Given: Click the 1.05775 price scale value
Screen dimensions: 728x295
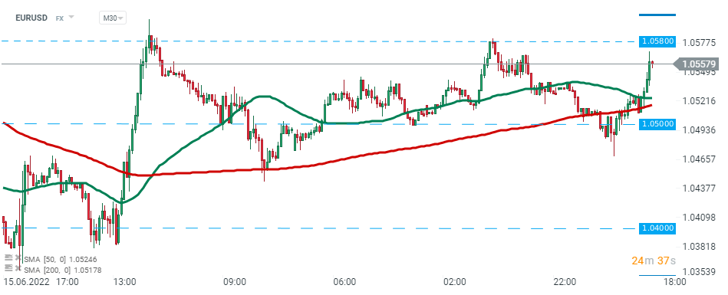Looking at the screenshot, I should (x=700, y=43).
